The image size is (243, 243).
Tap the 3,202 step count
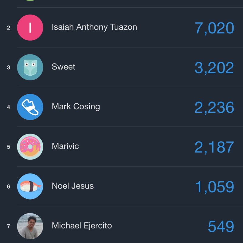214,68
